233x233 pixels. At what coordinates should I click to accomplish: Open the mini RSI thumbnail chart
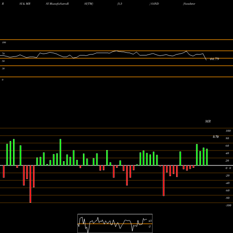coord(115,223)
